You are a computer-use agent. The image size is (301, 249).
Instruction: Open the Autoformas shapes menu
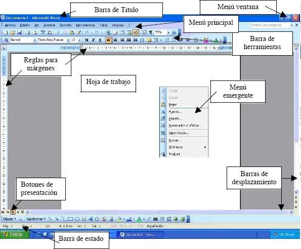pos(36,219)
